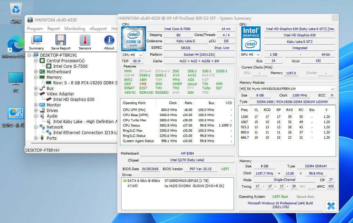Image resolution: width=353 pixels, height=223 pixels.
Task: Open the Program menu
Action: (x=35, y=29)
